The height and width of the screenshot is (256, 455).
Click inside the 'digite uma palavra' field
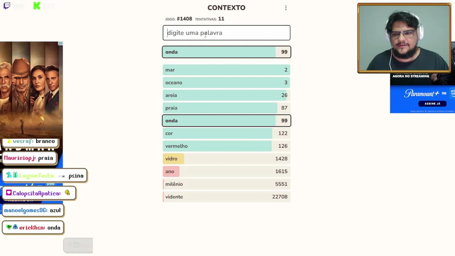pyautogui.click(x=226, y=33)
